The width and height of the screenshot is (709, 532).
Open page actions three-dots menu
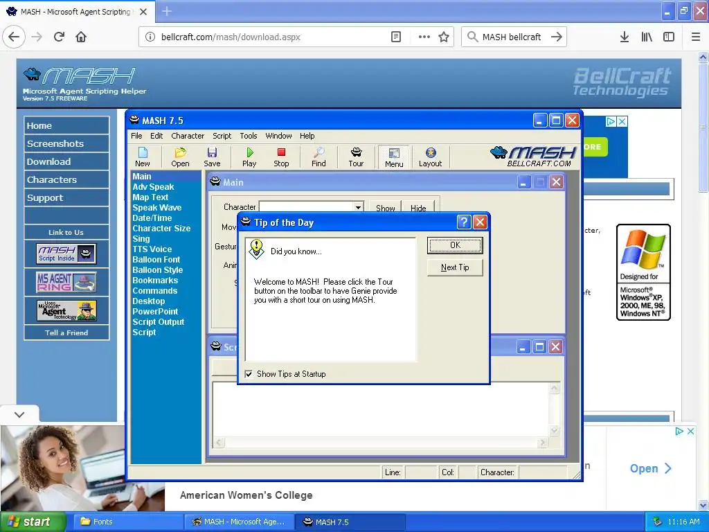[424, 37]
